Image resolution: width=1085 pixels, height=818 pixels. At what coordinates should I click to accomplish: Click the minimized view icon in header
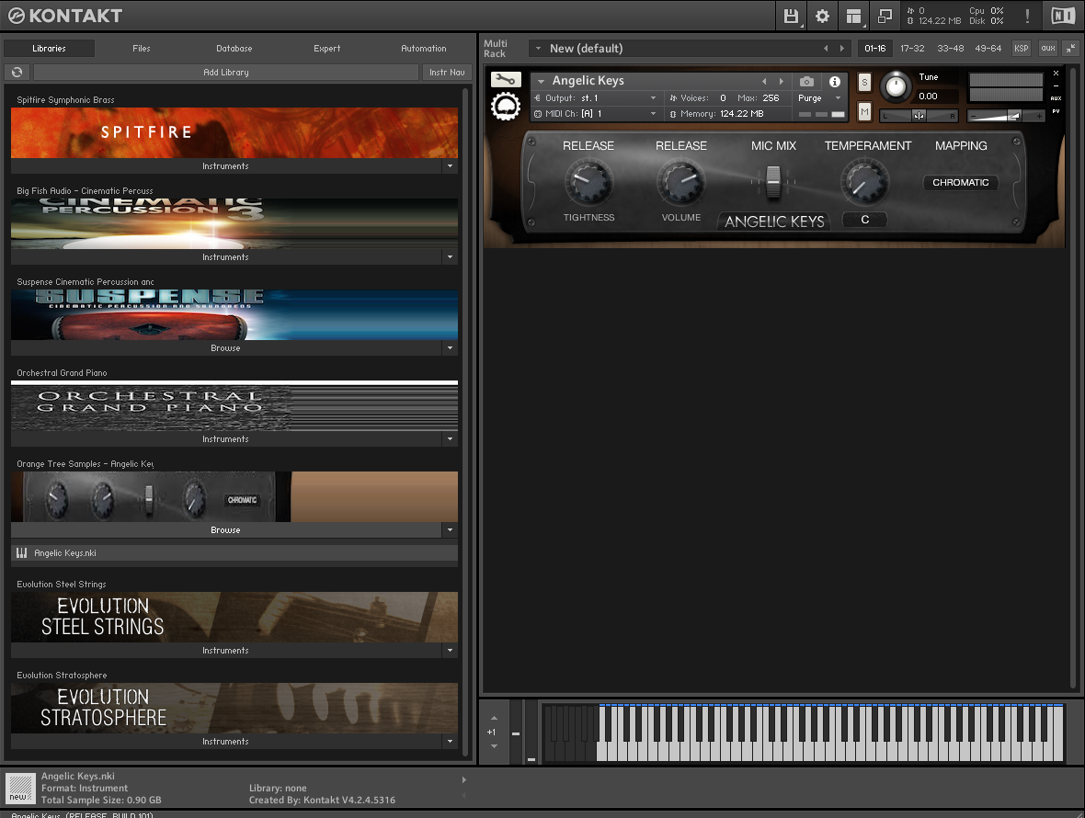(x=885, y=16)
